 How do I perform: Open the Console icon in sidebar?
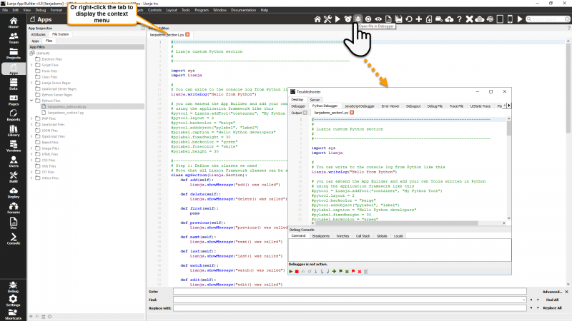pyautogui.click(x=14, y=239)
